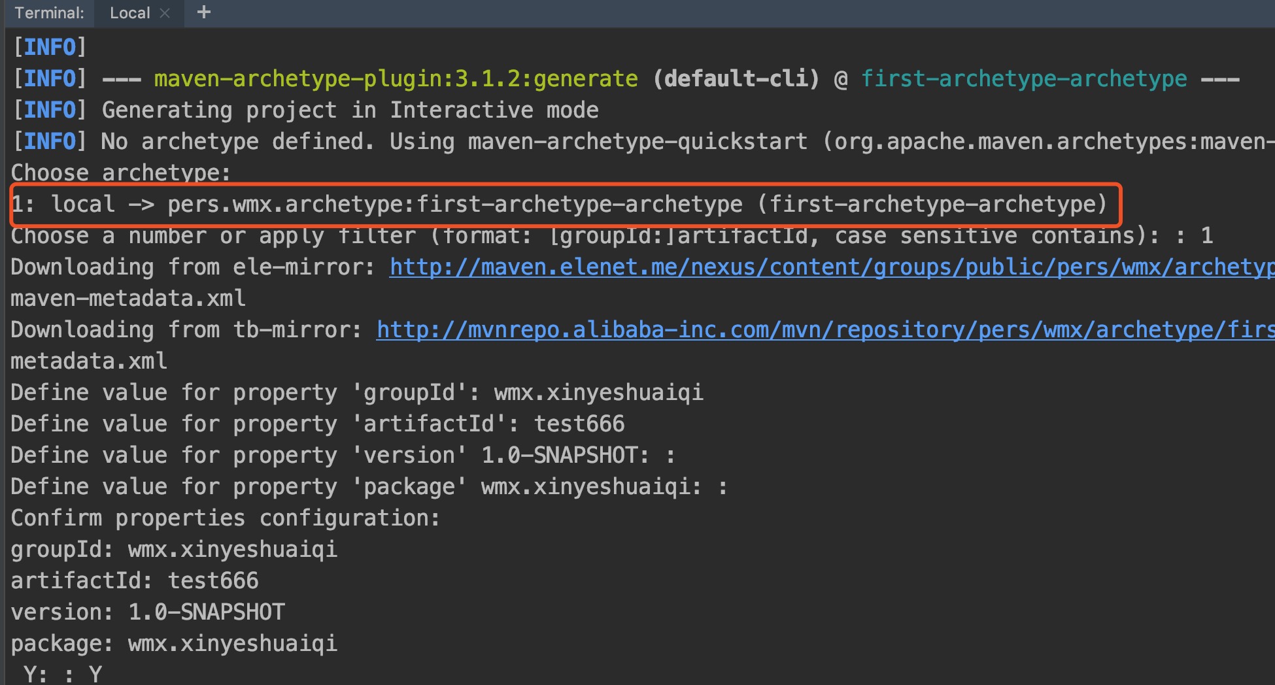Open a new terminal session tab
This screenshot has height=685, width=1275.
click(x=204, y=12)
